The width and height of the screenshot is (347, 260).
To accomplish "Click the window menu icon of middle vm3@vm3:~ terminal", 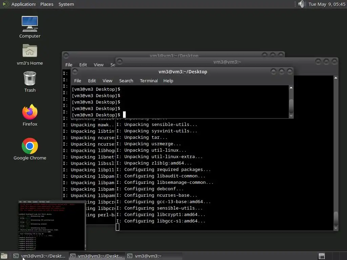I will pyautogui.click(x=120, y=62).
